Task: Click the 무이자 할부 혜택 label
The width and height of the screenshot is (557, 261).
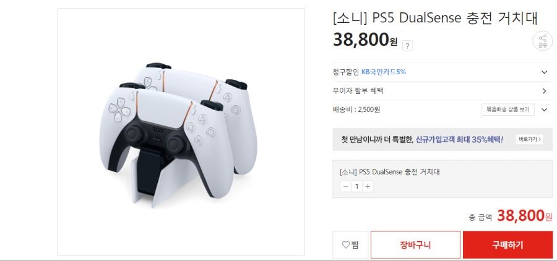Action: (x=358, y=91)
